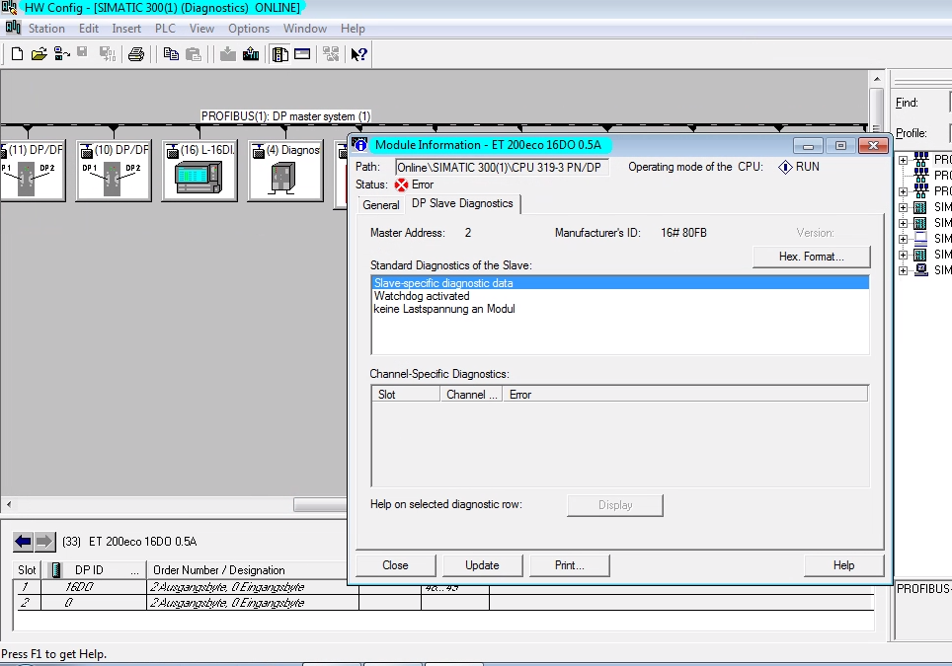Open the PLC menu

[165, 29]
